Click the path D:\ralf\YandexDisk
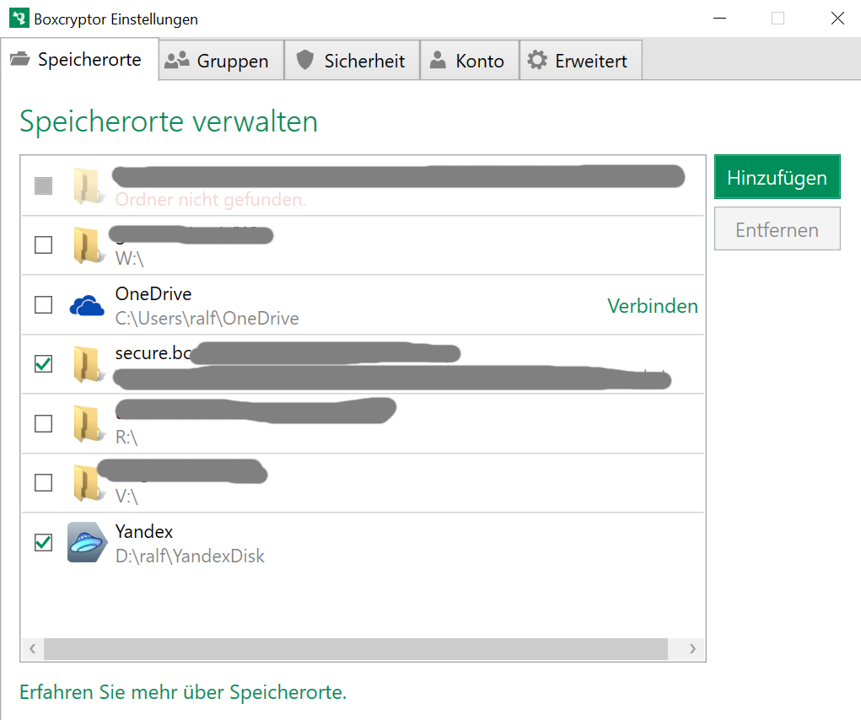This screenshot has height=720, width=861. 190,556
